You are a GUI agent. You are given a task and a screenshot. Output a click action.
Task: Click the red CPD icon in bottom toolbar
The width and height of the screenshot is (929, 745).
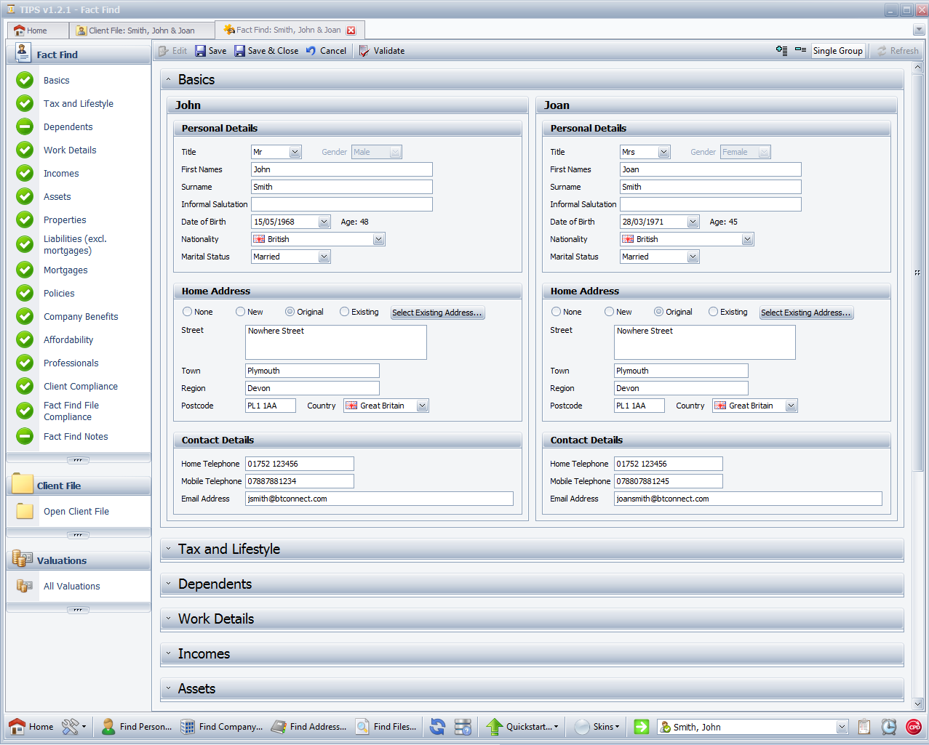(914, 727)
